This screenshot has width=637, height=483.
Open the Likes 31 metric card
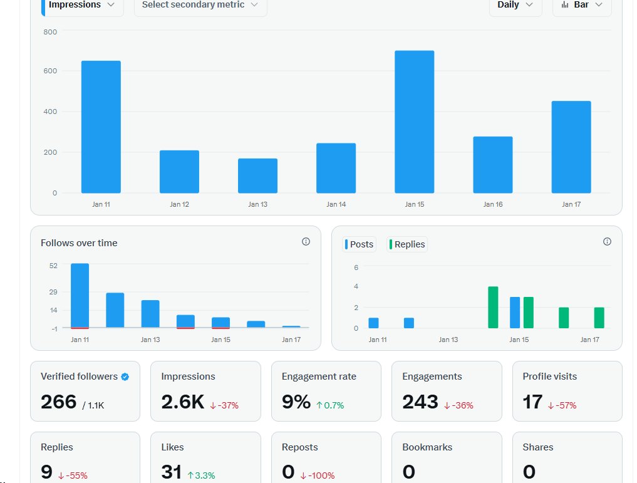205,457
